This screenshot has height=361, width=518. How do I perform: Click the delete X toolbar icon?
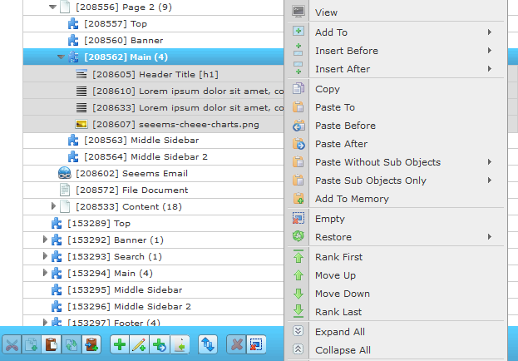[236, 345]
